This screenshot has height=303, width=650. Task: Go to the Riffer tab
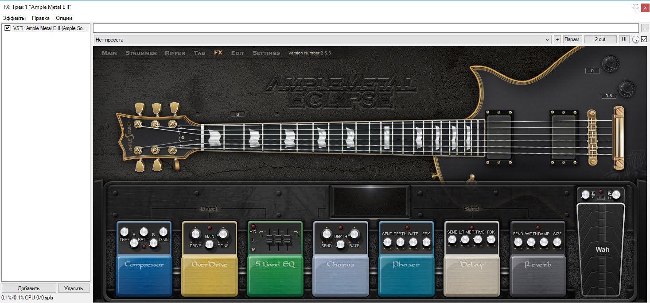(x=175, y=53)
